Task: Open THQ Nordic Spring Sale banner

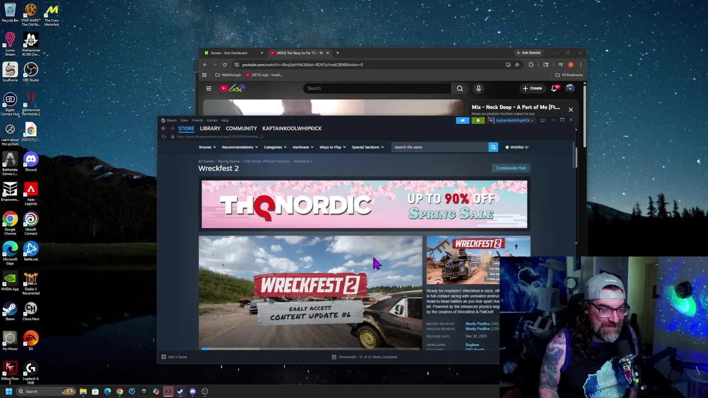Action: tap(365, 204)
